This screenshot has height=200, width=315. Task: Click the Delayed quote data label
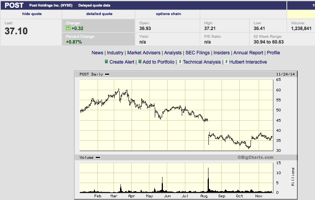[x=94, y=5]
